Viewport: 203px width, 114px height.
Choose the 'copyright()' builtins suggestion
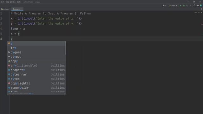tap(36, 83)
